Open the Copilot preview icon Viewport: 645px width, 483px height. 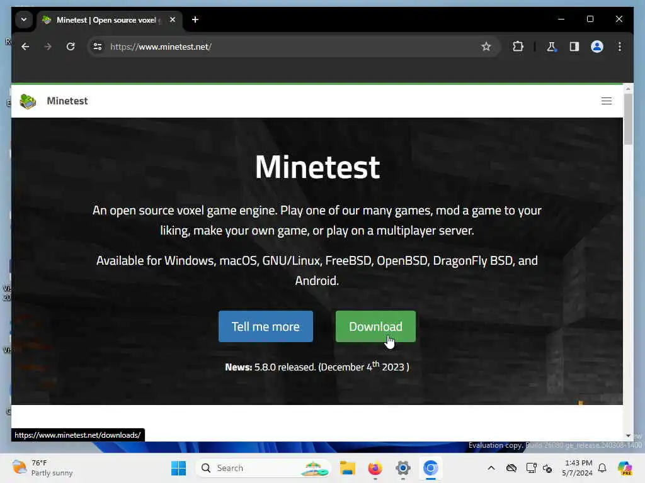tap(625, 468)
